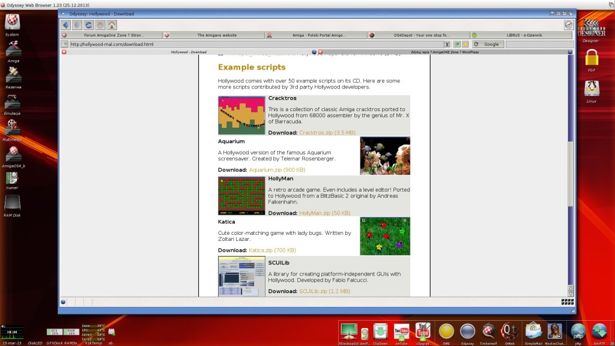615x346 pixels.
Task: Go forward with the browser forward arrow
Action: coord(77,25)
